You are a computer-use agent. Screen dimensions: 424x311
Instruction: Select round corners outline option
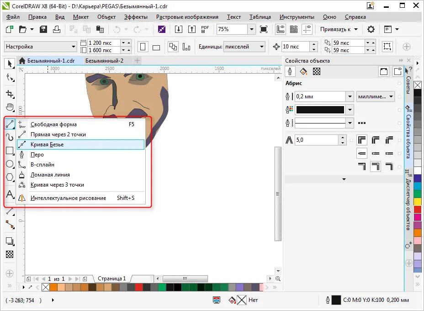[376, 140]
